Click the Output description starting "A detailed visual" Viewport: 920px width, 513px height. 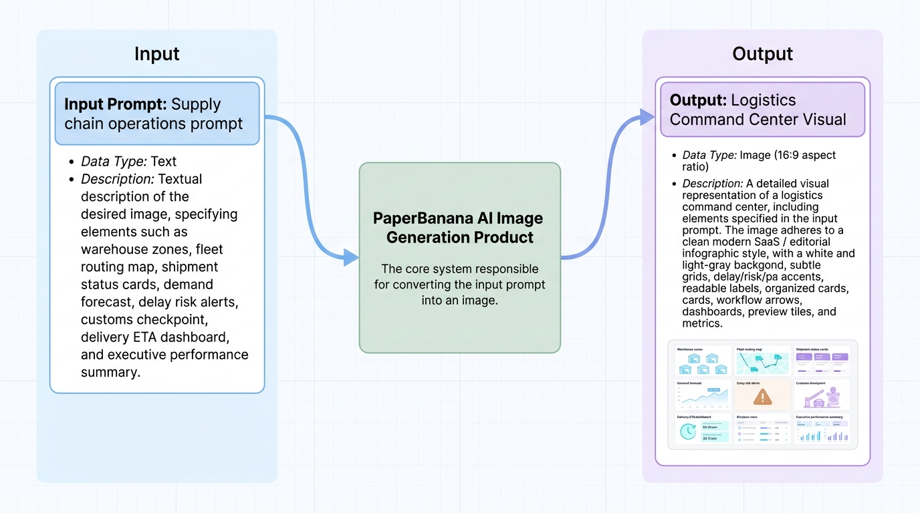[768, 253]
